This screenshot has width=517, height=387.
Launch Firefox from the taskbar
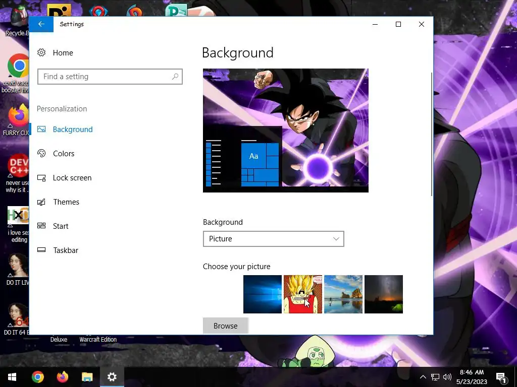click(x=62, y=377)
